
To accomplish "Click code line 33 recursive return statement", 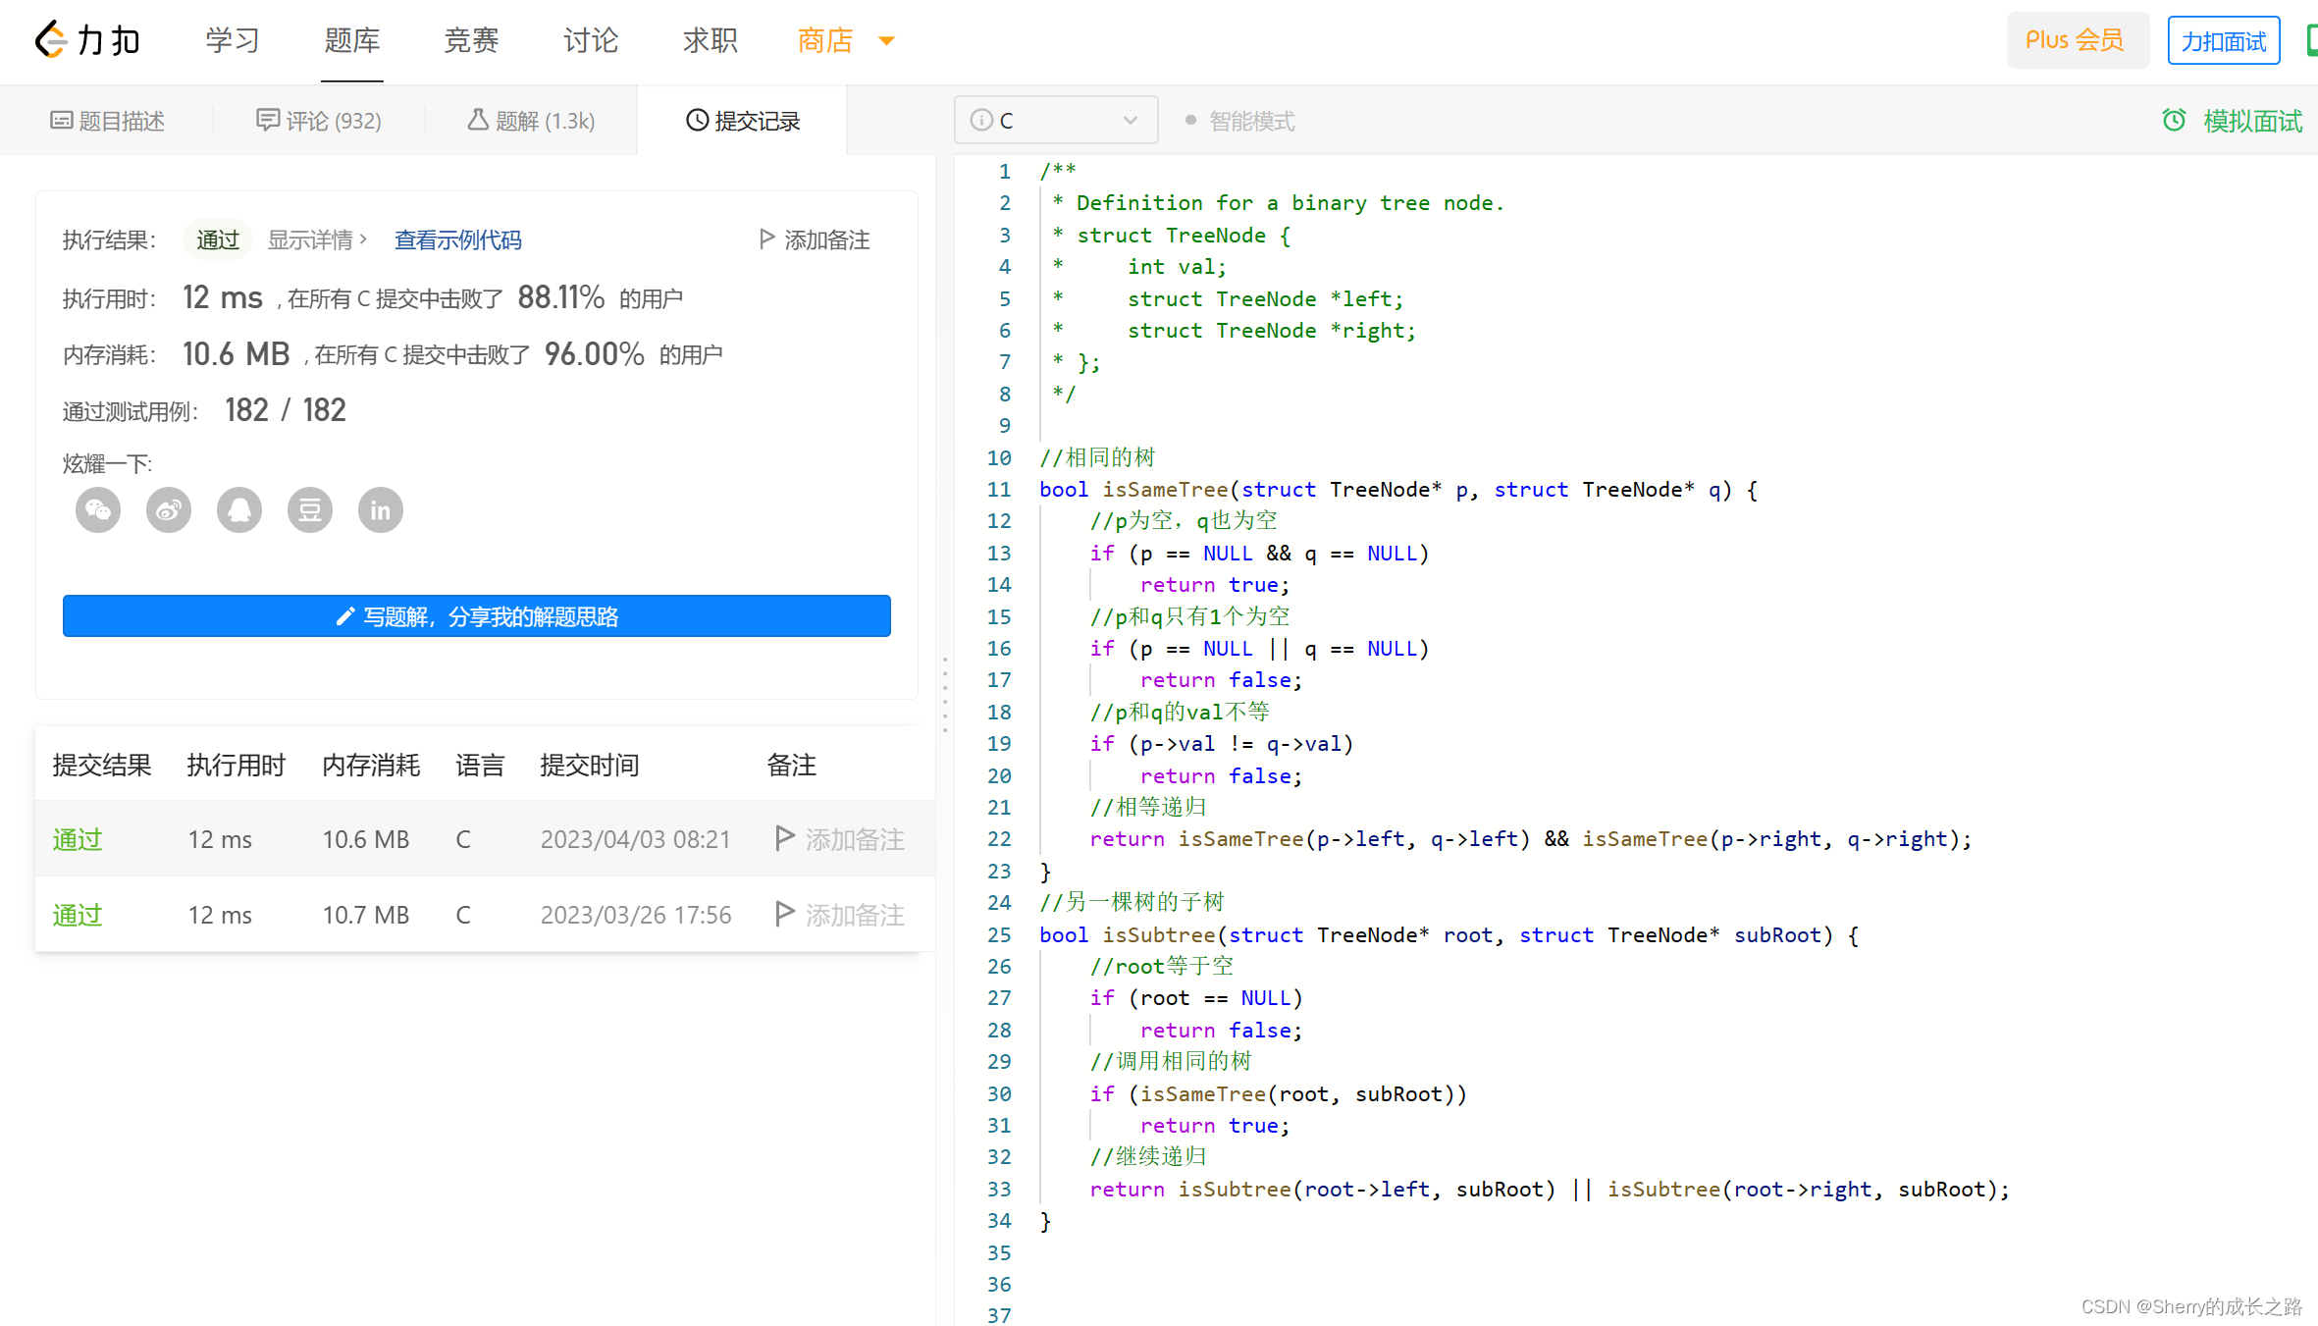I will [1550, 1189].
